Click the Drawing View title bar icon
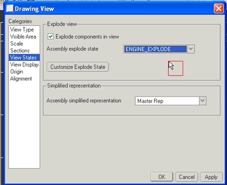The height and width of the screenshot is (185, 227). [10, 9]
